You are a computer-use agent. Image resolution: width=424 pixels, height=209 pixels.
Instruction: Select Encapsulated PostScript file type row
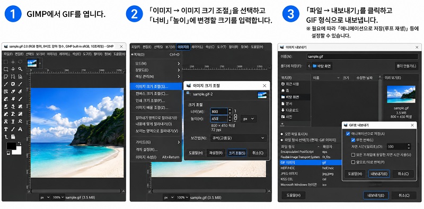coord(311,152)
